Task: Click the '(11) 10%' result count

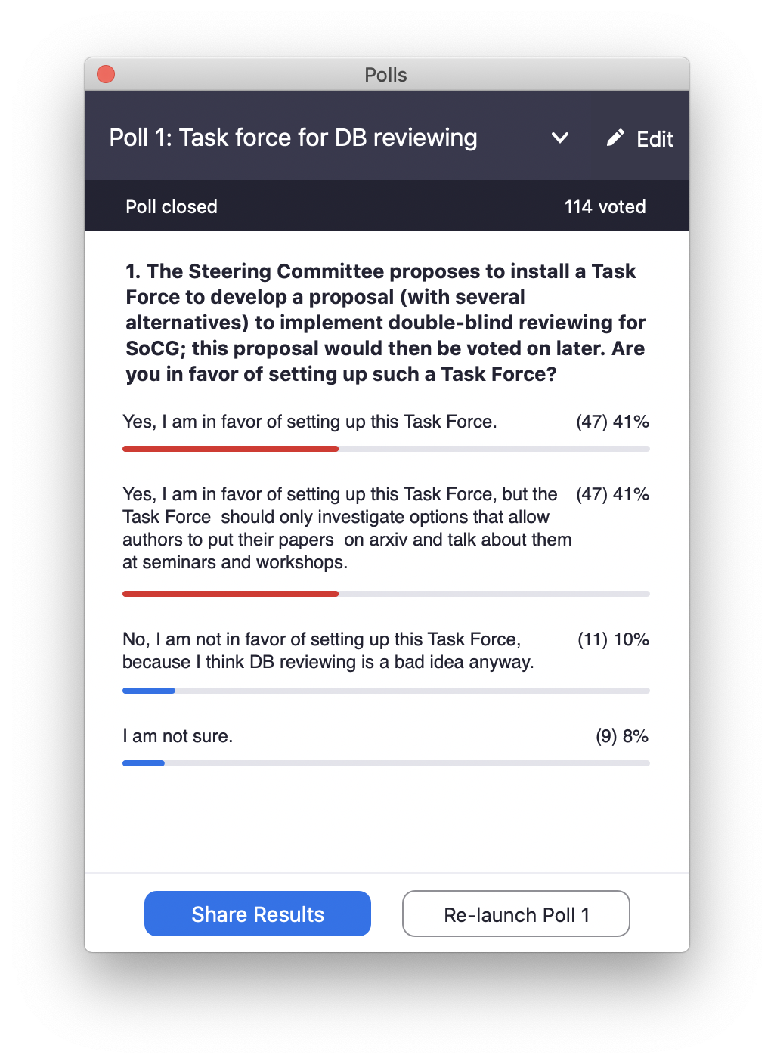Action: 613,639
